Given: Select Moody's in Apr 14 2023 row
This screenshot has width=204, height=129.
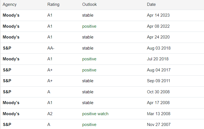Looking at the screenshot, I should click(11, 15).
